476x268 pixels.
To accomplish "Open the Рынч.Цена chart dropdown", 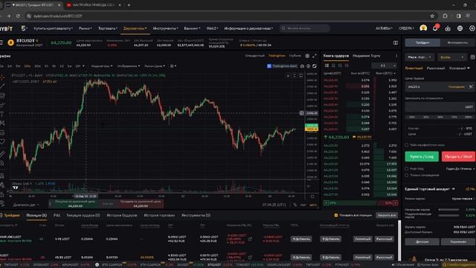I will (x=155, y=66).
